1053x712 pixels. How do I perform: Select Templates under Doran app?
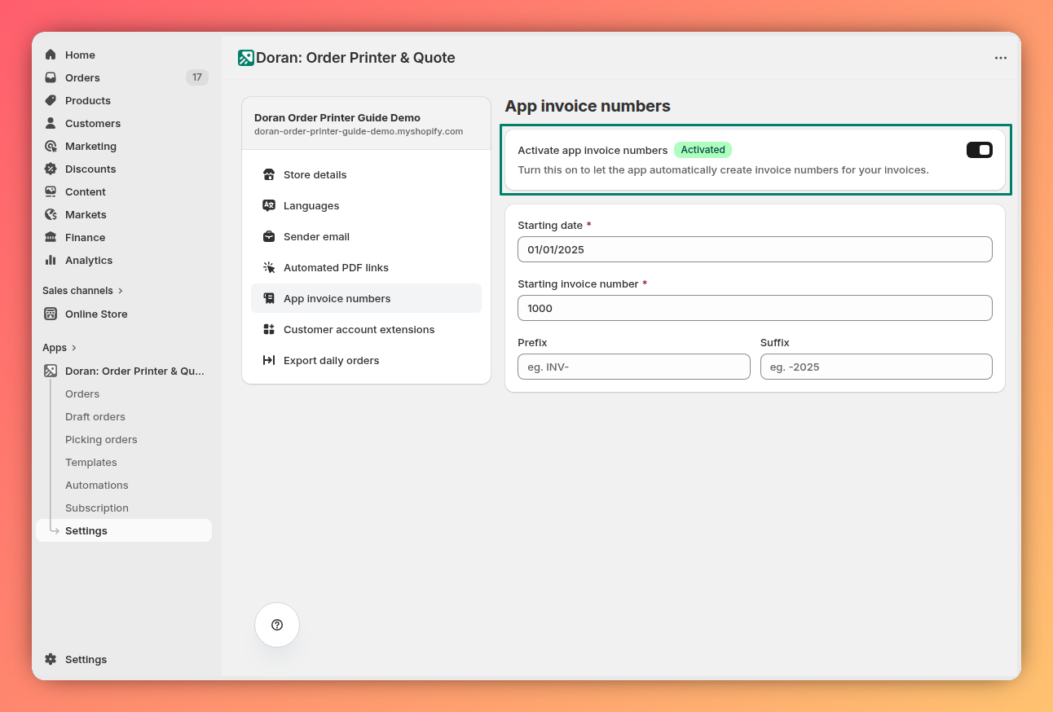(x=90, y=462)
